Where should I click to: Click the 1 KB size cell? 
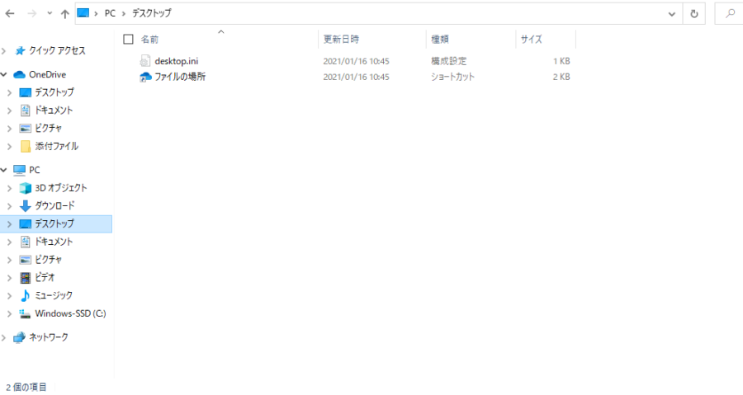(561, 61)
